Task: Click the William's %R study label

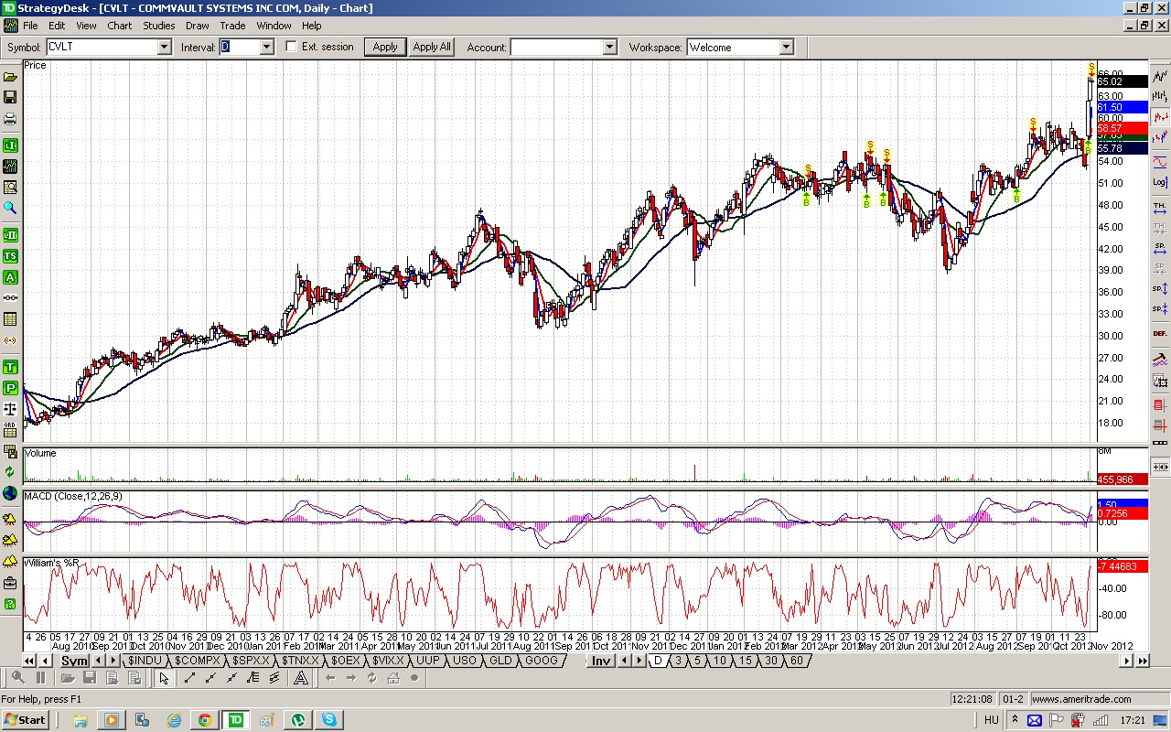Action: click(x=54, y=563)
